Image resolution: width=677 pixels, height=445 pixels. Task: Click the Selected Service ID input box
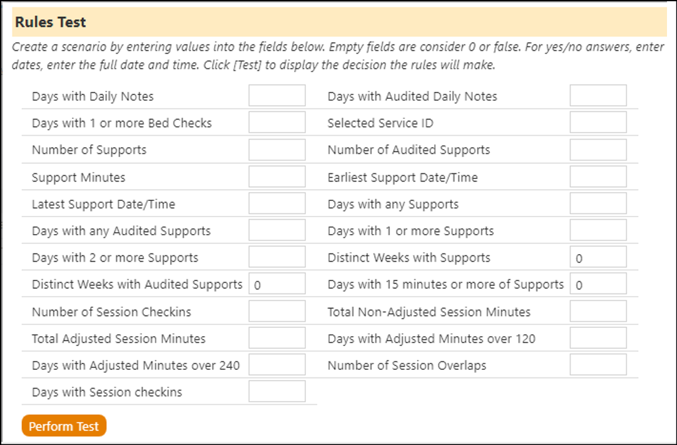click(598, 122)
